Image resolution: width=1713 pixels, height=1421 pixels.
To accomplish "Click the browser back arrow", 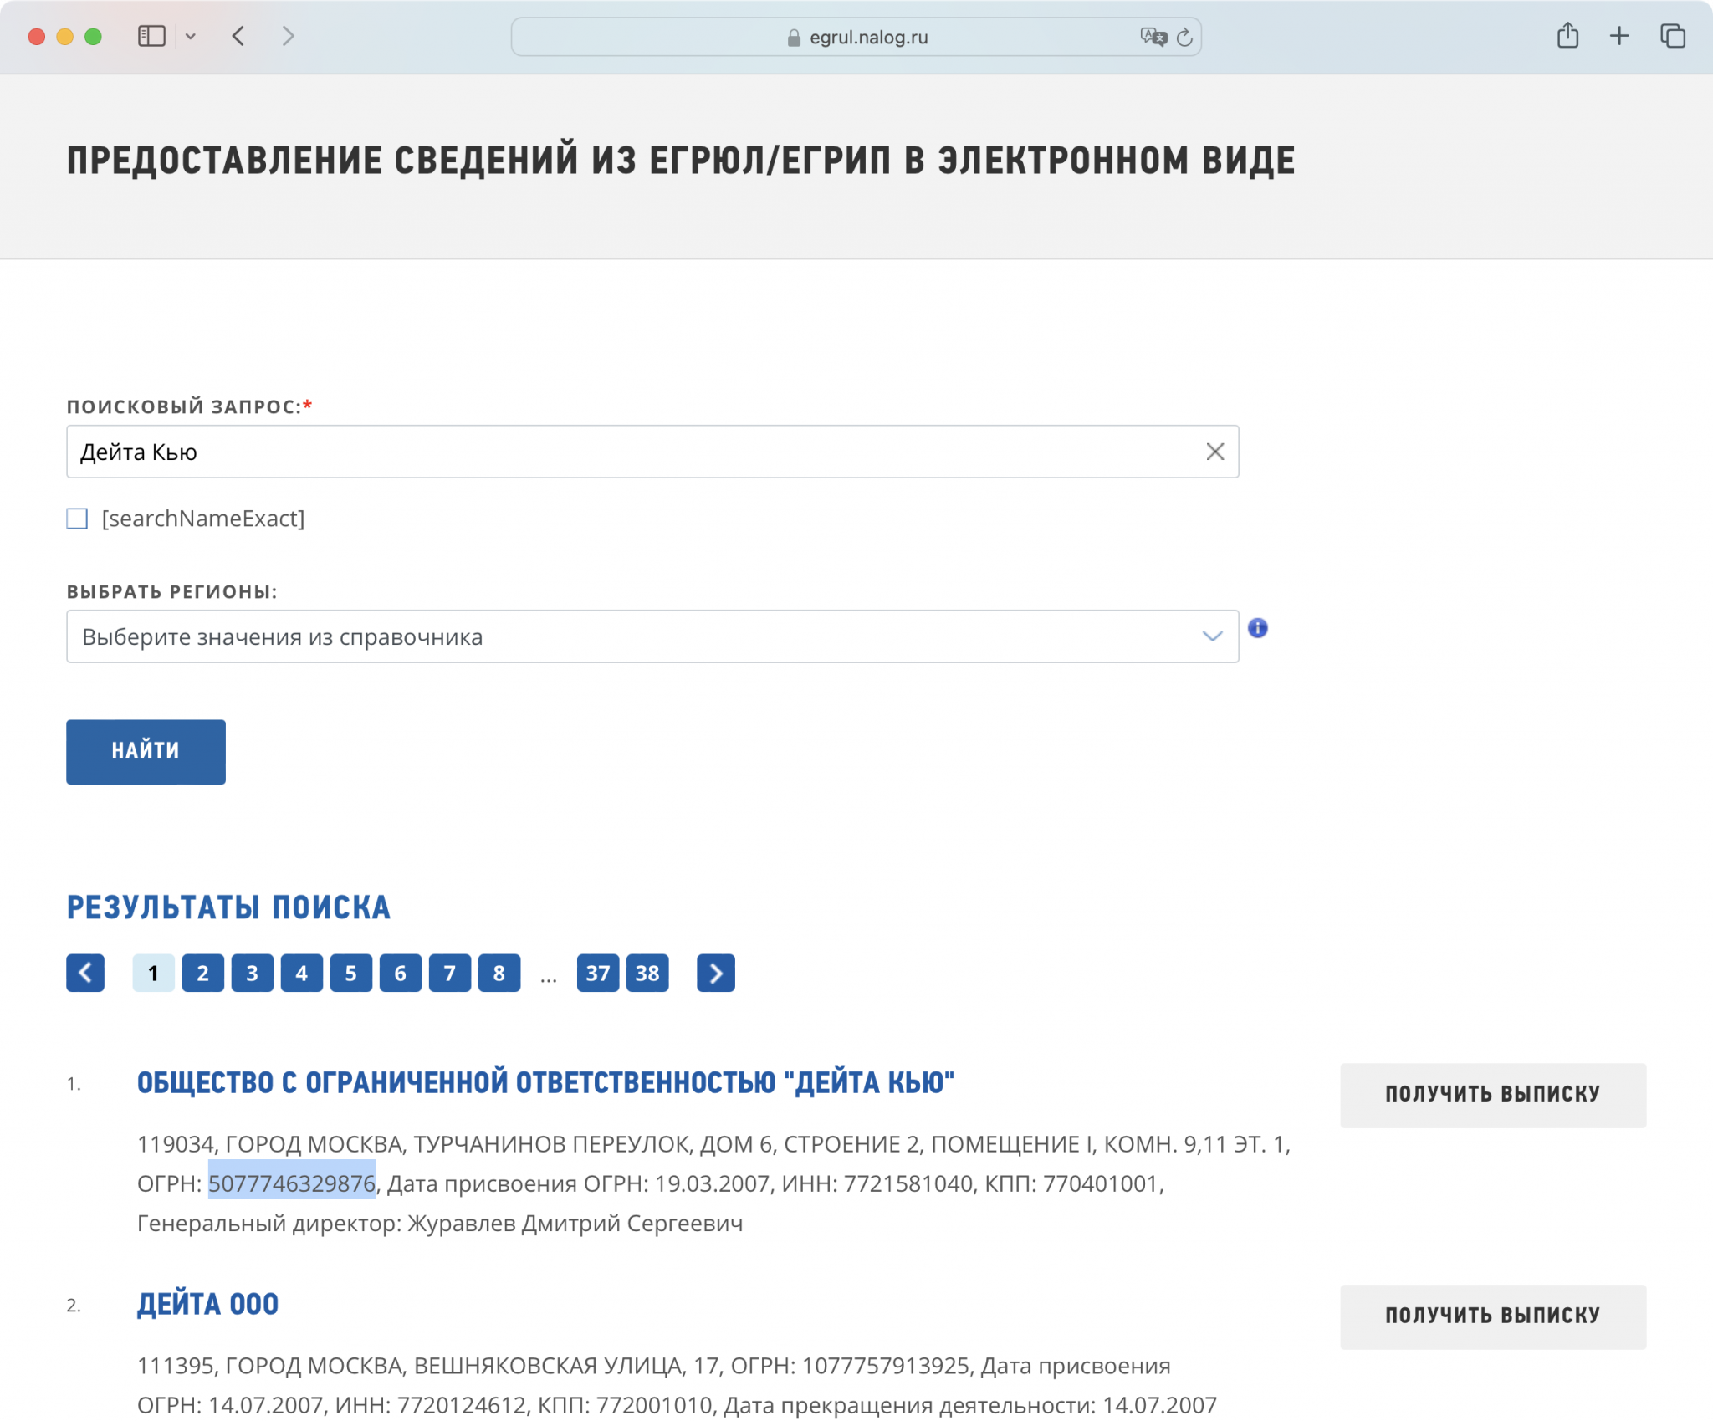I will 239,36.
